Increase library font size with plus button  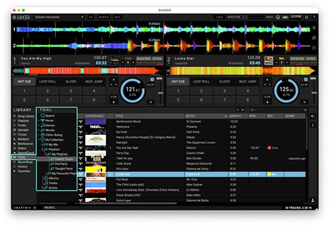click(242, 110)
